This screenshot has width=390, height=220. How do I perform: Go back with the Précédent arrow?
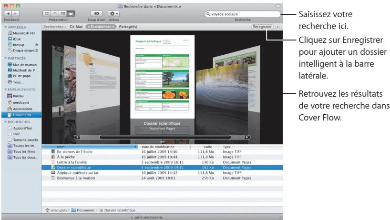click(8, 14)
